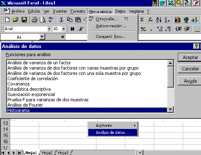The width and height of the screenshot is (201, 155).
Task: Open the Chart Wizard icon
Action: pyautogui.click(x=177, y=20)
